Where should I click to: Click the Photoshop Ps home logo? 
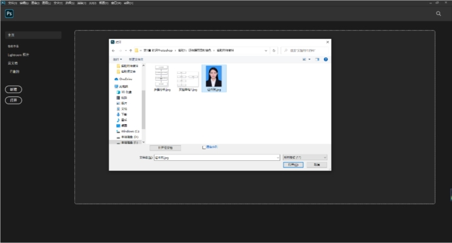tap(9, 14)
